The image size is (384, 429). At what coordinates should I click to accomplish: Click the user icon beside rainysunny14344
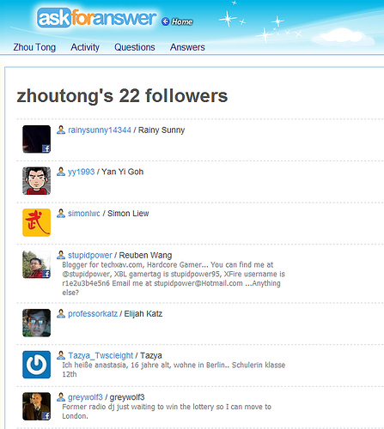[x=61, y=130]
